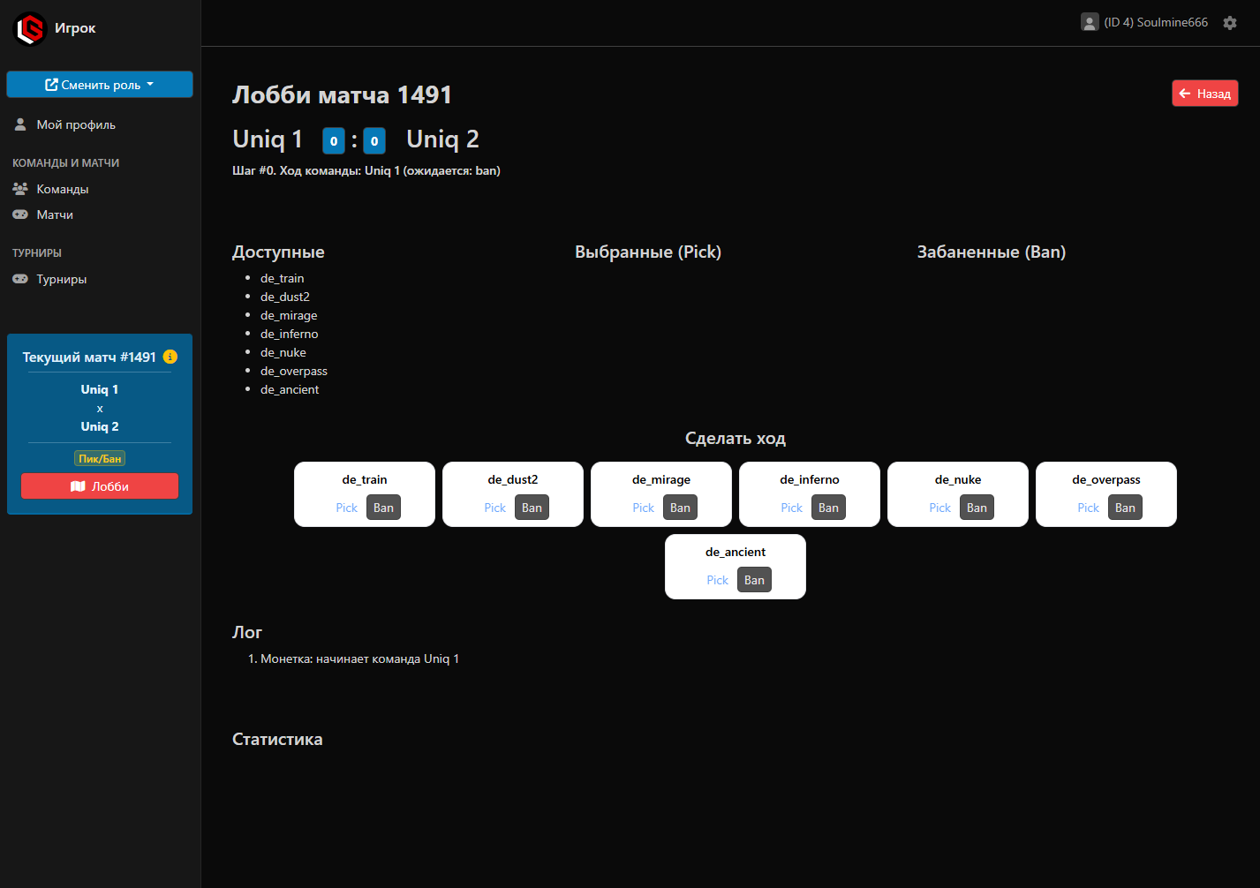The width and height of the screenshot is (1260, 888).
Task: Click the gamepad icon next to Турниры
Action: (x=20, y=279)
